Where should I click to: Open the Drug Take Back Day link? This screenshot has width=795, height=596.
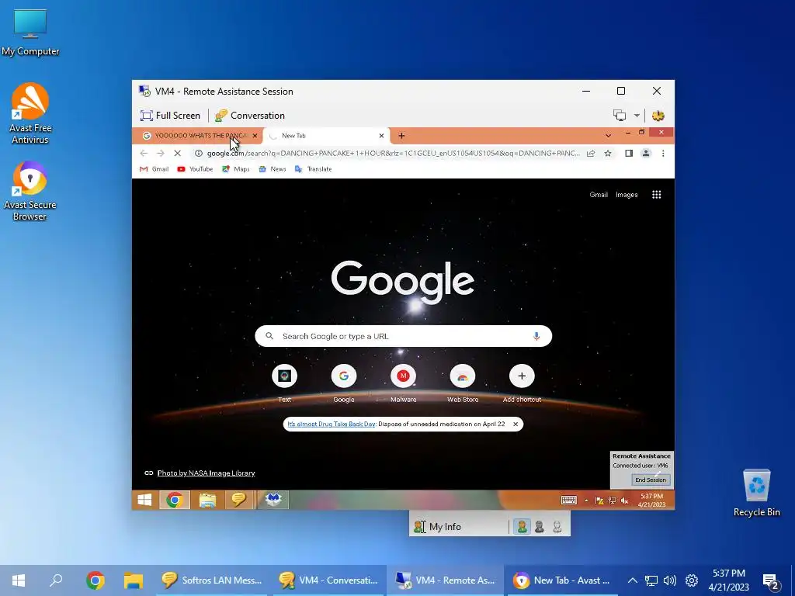pyautogui.click(x=332, y=424)
